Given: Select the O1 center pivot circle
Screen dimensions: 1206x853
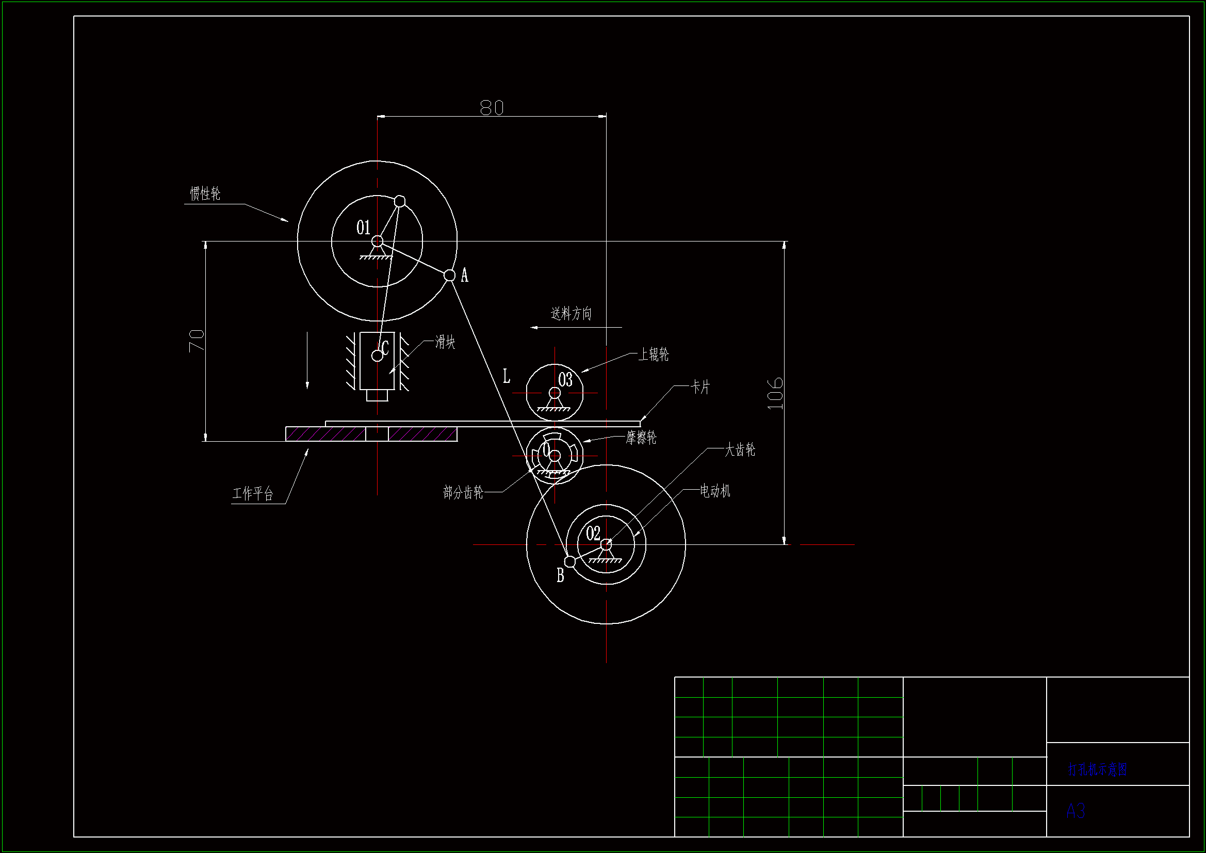Looking at the screenshot, I should 377,241.
